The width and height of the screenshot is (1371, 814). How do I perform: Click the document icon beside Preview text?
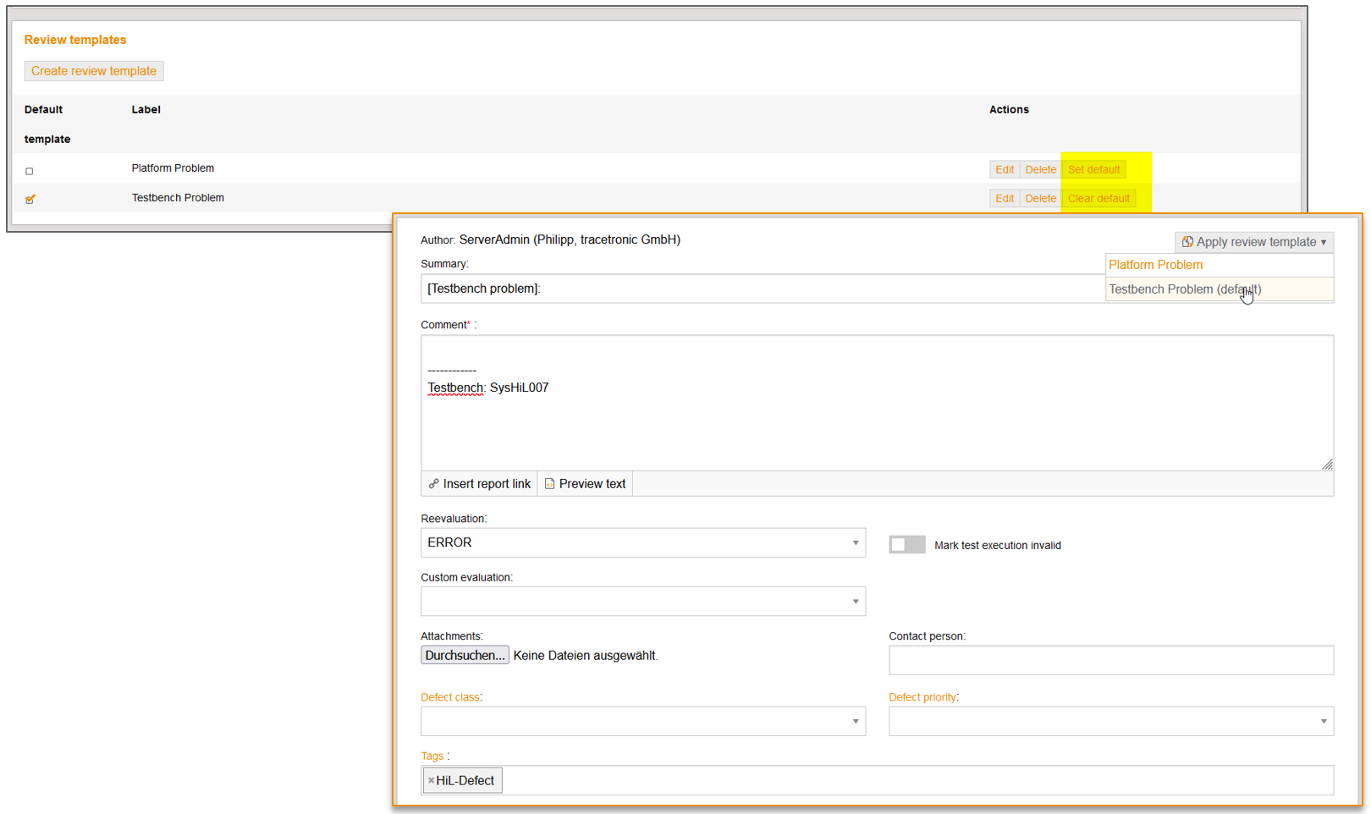pos(549,484)
